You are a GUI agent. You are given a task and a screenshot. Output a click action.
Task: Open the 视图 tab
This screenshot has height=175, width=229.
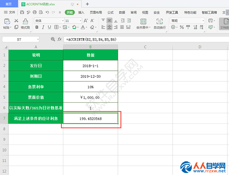pos(145,13)
